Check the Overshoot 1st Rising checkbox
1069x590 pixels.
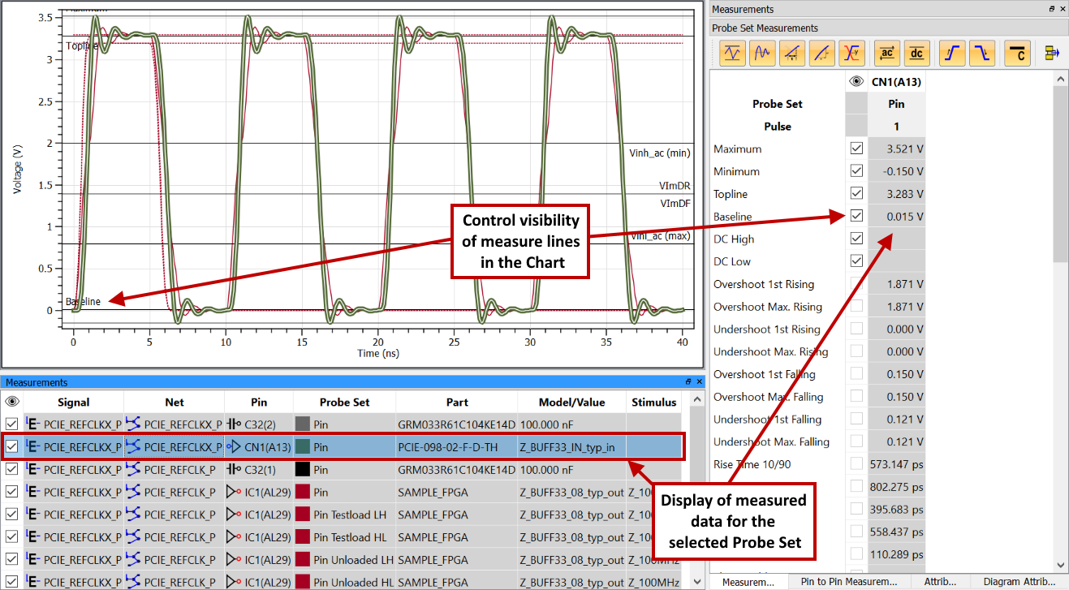[856, 284]
